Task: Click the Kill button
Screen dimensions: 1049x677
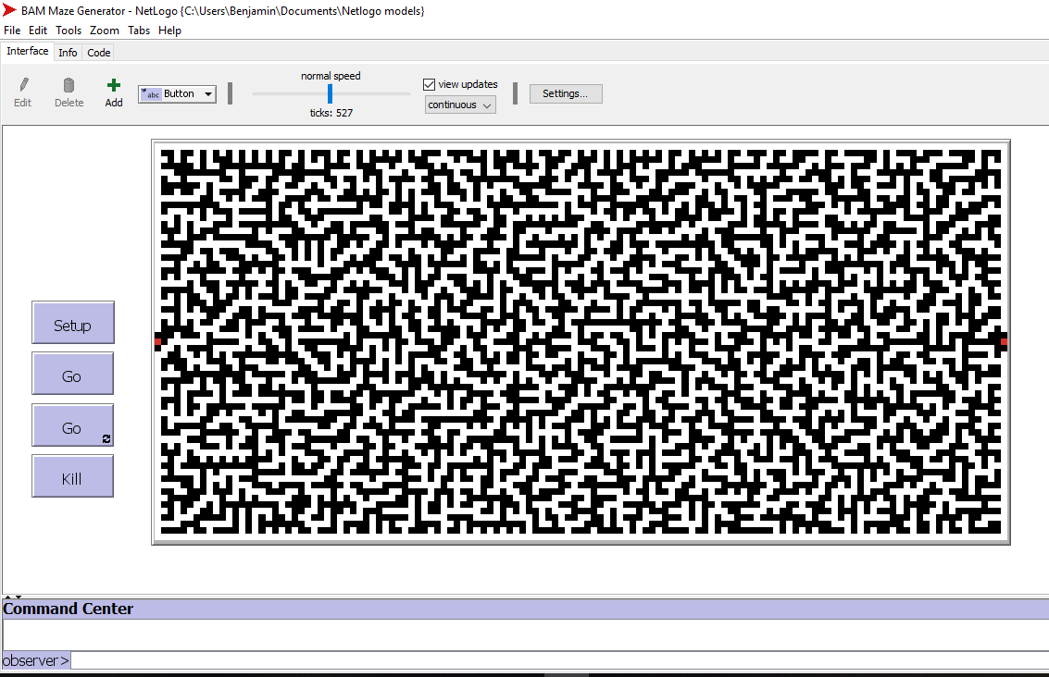Action: click(72, 477)
